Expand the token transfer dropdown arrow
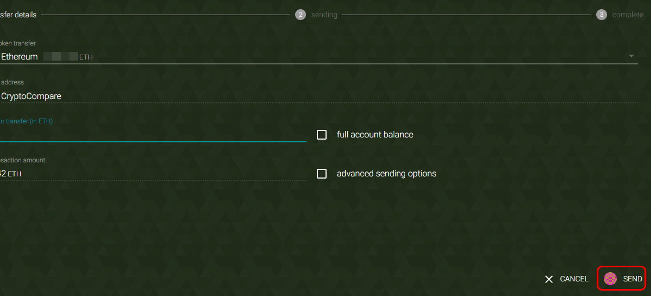 tap(631, 56)
